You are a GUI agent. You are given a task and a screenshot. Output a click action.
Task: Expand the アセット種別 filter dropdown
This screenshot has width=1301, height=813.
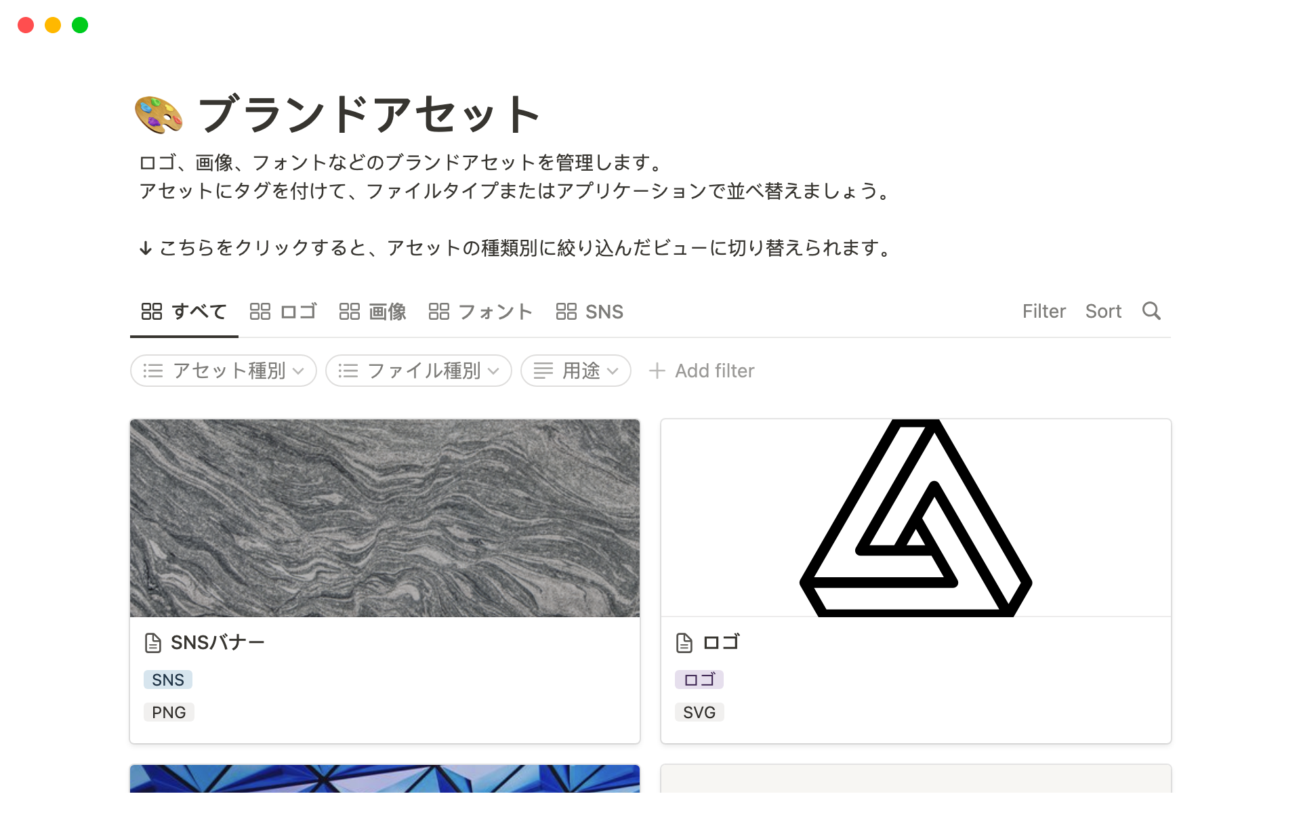point(224,371)
